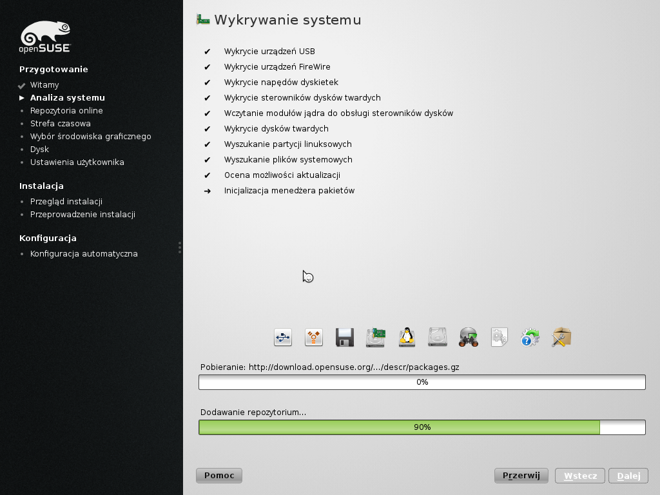Click the plain hard disk icon
This screenshot has width=660, height=495.
pos(438,337)
